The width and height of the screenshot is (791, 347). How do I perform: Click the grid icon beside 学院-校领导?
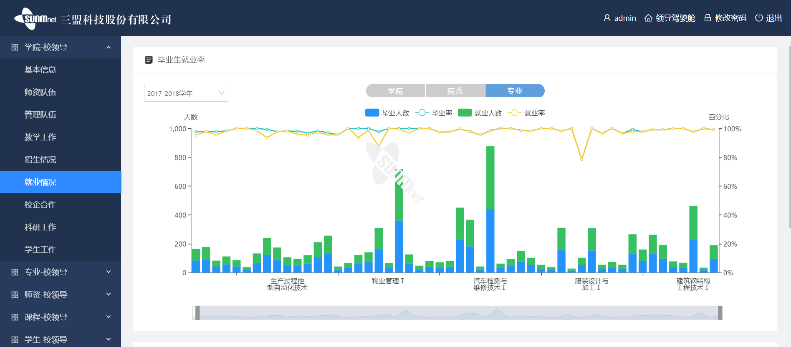15,47
